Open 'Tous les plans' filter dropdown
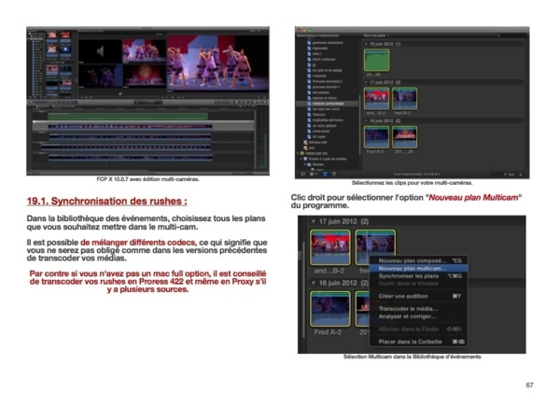 tap(376, 35)
